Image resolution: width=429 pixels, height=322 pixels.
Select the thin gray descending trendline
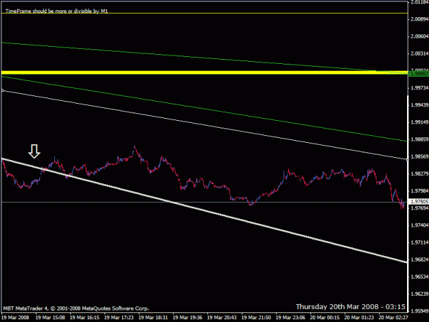point(205,125)
